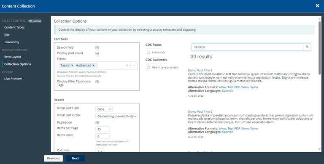Open the Filters dropdown chevron

click(134, 65)
